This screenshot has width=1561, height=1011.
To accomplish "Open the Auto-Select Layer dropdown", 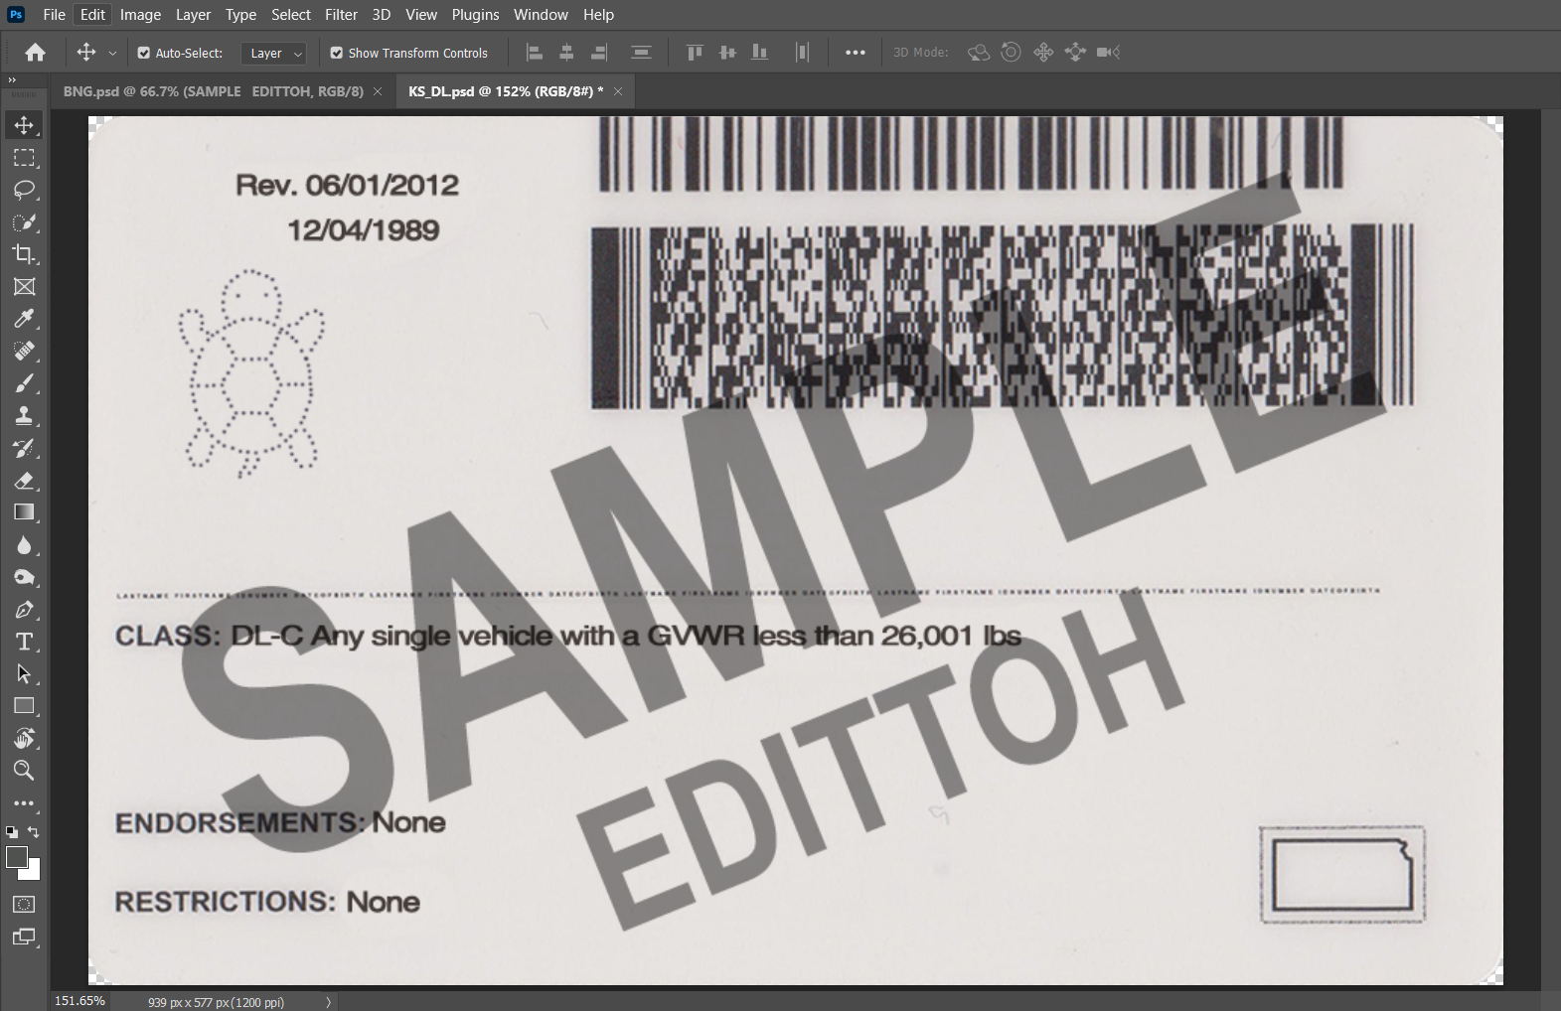I will pyautogui.click(x=273, y=54).
